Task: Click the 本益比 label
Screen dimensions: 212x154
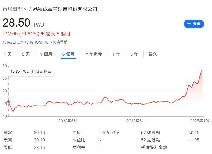Action: pos(79,140)
